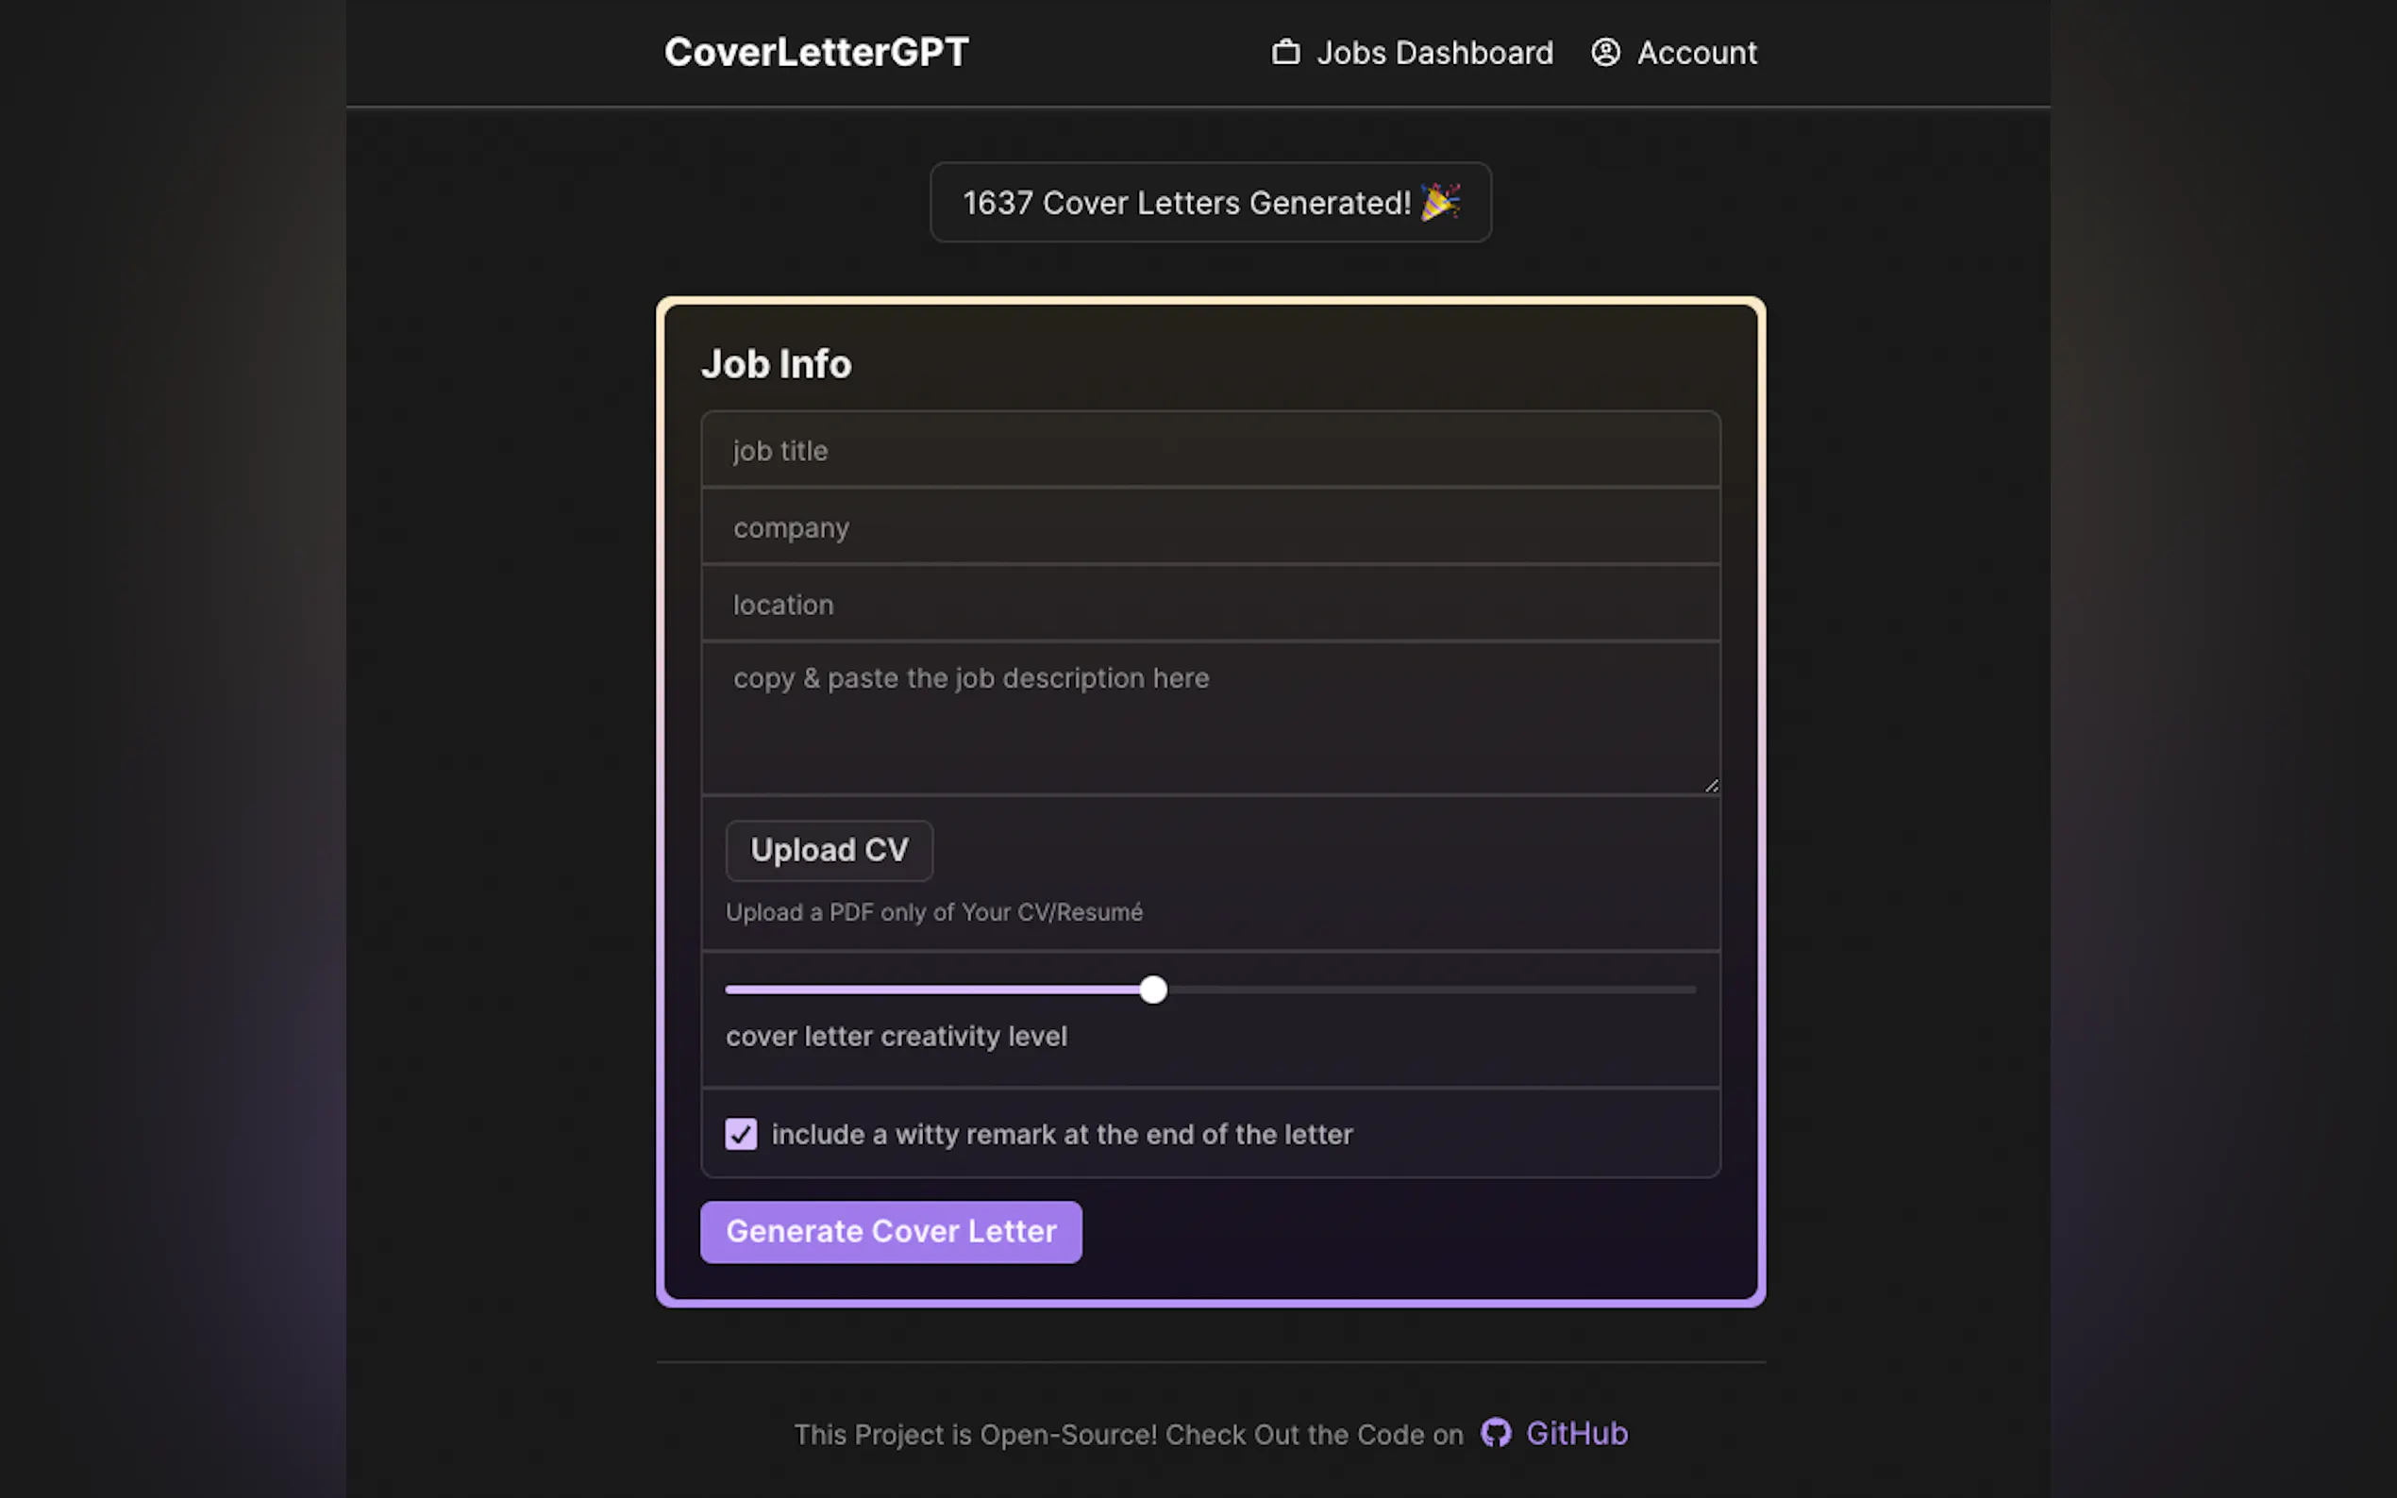Follow the GitHub text link

tap(1576, 1433)
